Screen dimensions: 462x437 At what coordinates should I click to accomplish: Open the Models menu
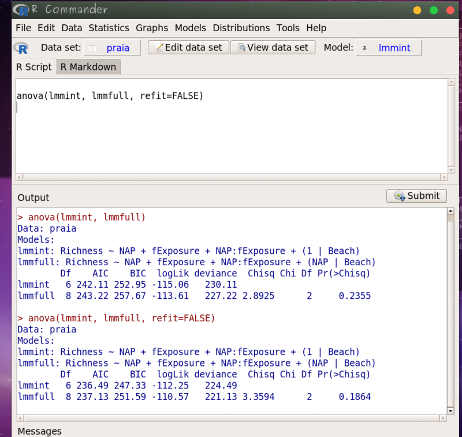pos(190,28)
